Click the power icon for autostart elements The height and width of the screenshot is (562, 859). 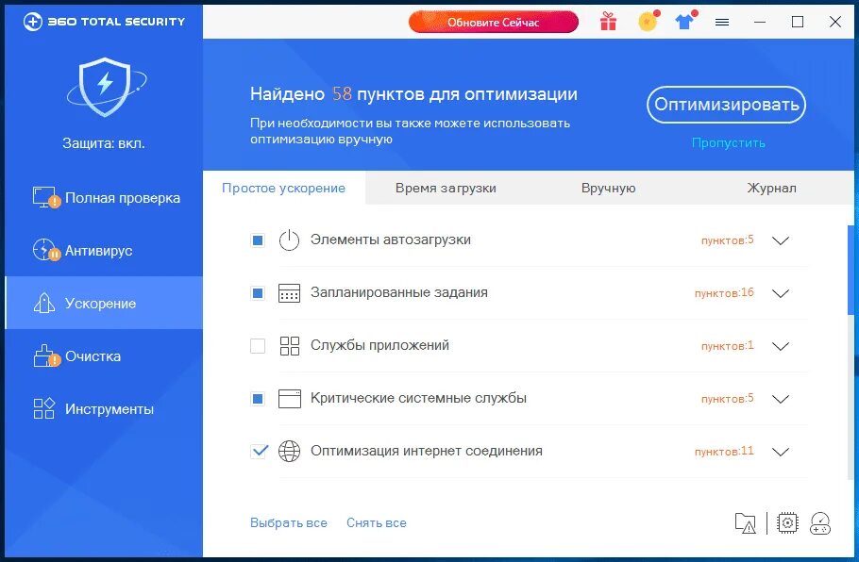289,240
